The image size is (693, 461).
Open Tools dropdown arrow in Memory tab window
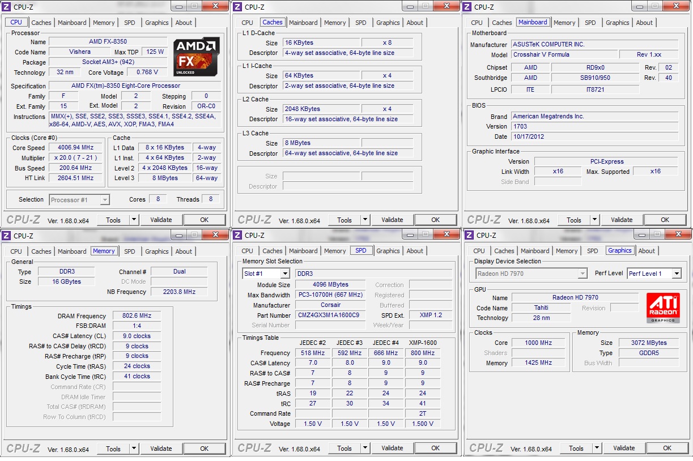click(134, 449)
